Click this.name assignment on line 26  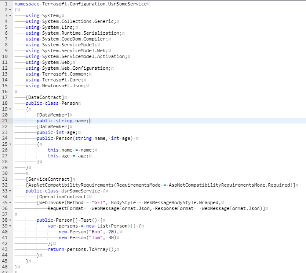tap(71, 150)
